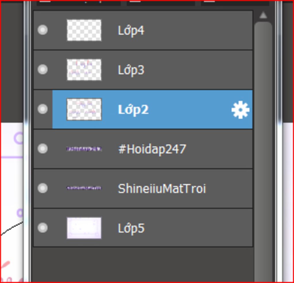This screenshot has width=294, height=283.
Task: Select layer named Lớp4
Action: click(131, 30)
